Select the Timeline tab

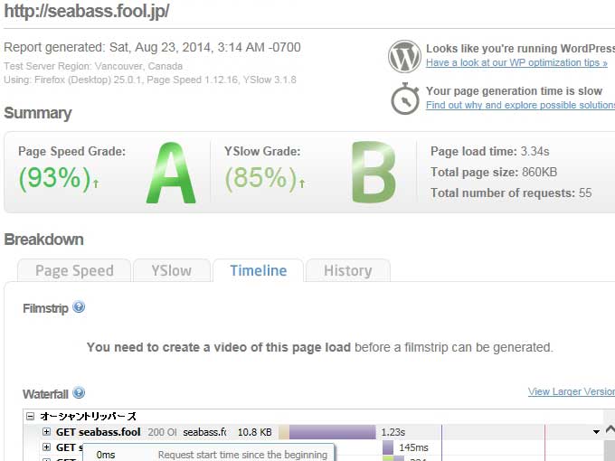(258, 270)
